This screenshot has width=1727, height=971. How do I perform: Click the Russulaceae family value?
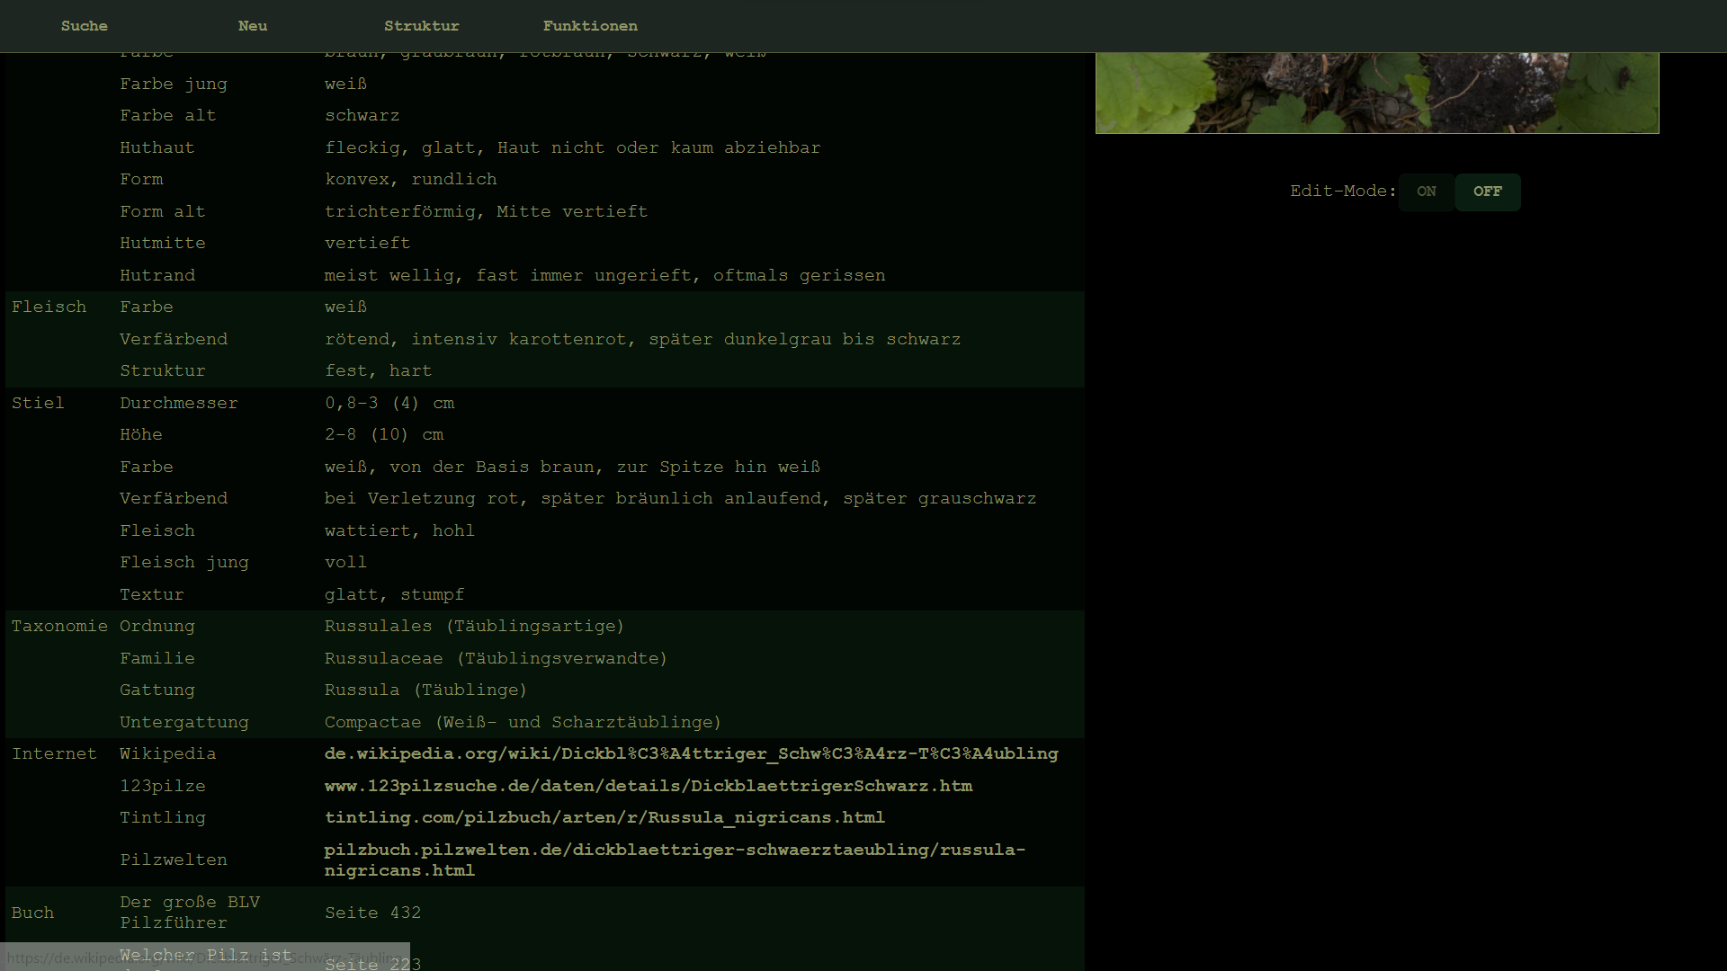(x=496, y=658)
